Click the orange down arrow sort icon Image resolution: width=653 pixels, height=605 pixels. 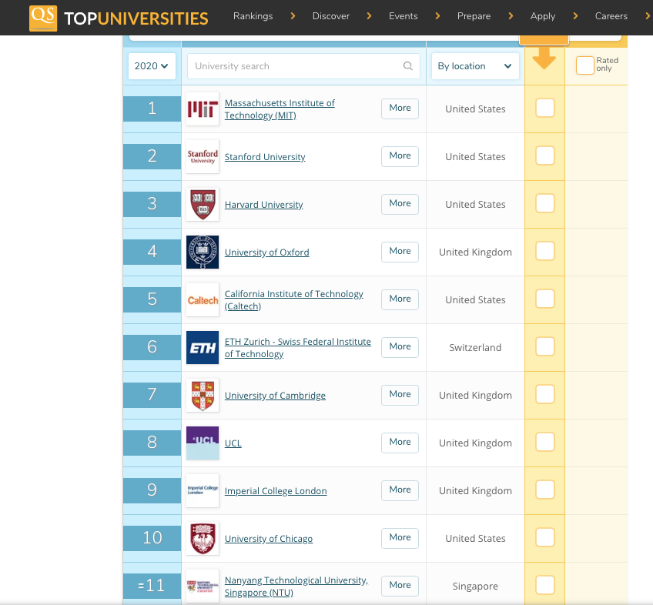click(x=544, y=58)
